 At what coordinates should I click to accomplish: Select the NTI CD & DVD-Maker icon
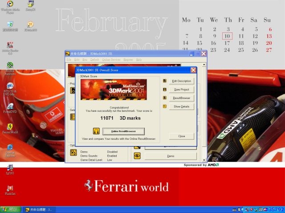coord(10,89)
